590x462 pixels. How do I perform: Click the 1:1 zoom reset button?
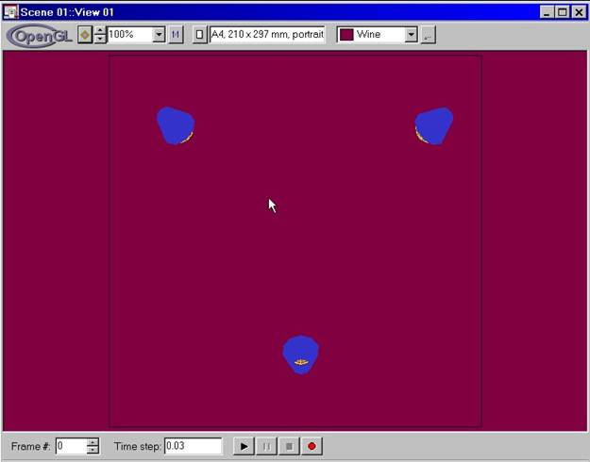click(176, 35)
